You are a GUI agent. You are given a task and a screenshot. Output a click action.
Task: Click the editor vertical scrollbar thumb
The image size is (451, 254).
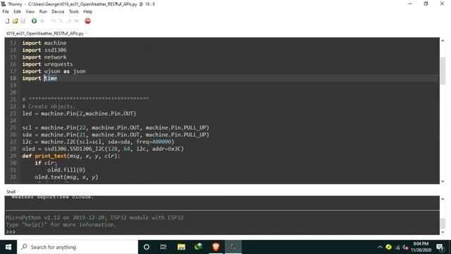click(x=443, y=71)
